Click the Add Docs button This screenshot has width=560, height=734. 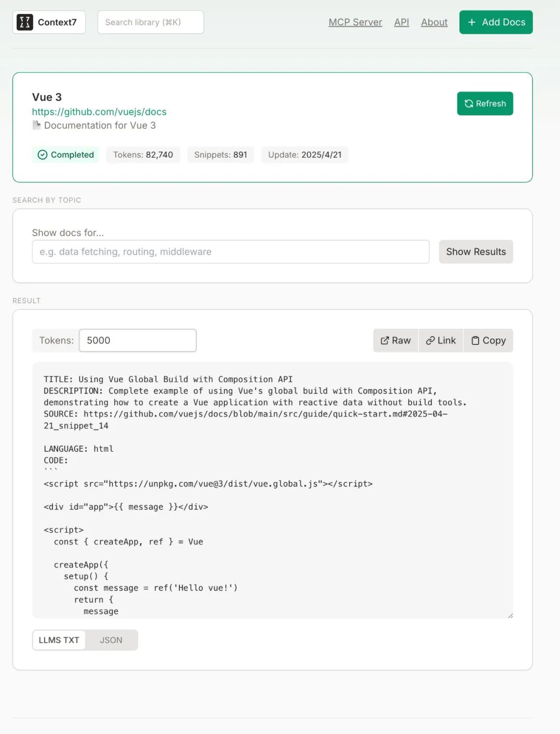[x=496, y=22]
